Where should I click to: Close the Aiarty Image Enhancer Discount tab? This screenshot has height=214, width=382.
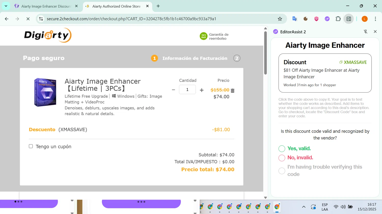coord(76,6)
